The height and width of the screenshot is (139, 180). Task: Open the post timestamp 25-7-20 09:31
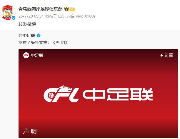tap(31, 16)
